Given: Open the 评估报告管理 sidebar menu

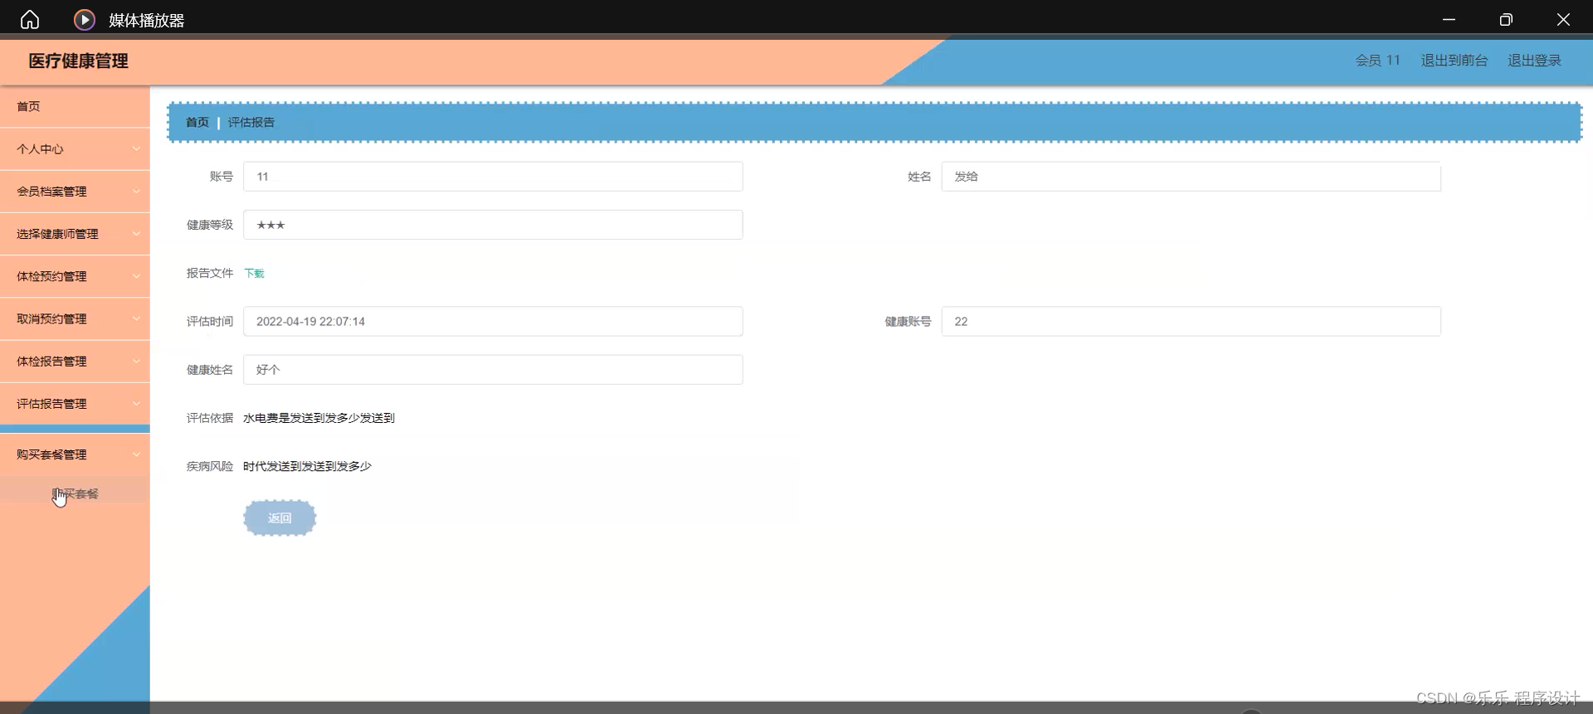Looking at the screenshot, I should point(75,404).
